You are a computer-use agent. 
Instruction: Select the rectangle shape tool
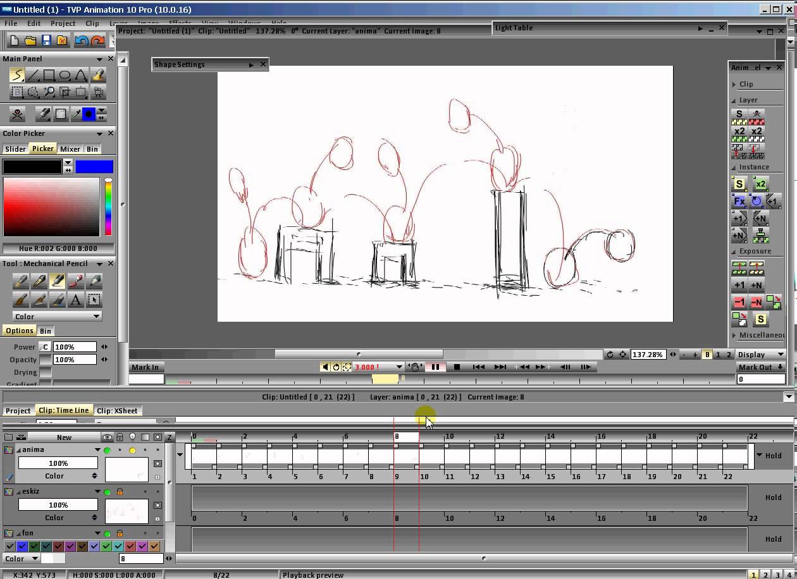(x=49, y=75)
